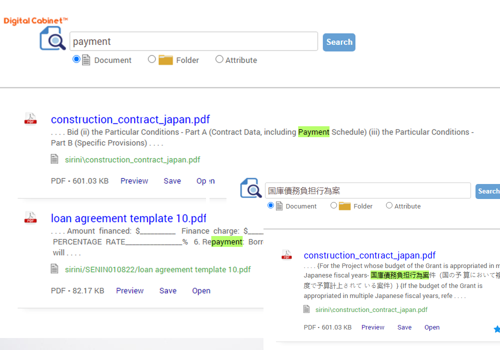Open the loan agreement template 10.pdf title link
The width and height of the screenshot is (500, 350).
coord(128,218)
